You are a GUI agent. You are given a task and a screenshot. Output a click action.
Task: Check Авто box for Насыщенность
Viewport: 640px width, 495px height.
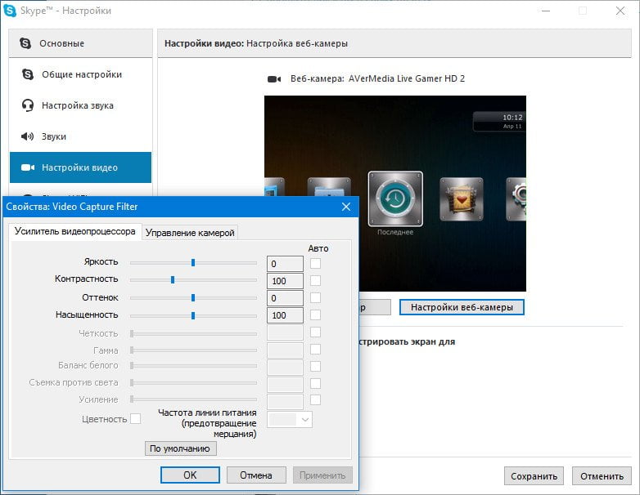click(x=315, y=315)
